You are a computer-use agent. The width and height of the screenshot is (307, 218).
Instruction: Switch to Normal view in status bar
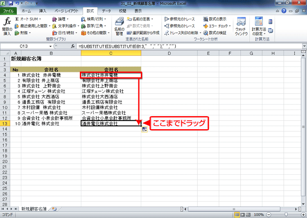[237, 215]
